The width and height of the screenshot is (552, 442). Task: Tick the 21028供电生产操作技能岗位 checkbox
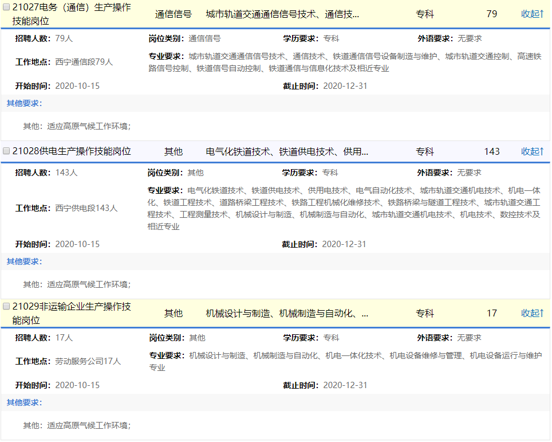tap(7, 151)
